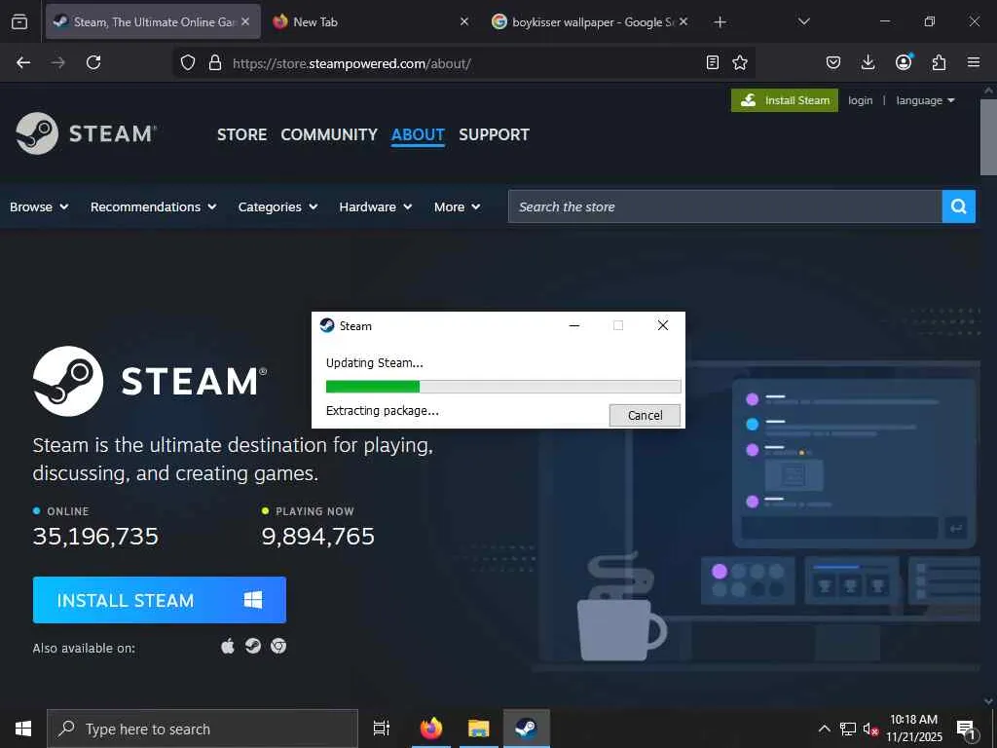The image size is (997, 748).
Task: Switch to Firefox in the taskbar
Action: coord(431,729)
